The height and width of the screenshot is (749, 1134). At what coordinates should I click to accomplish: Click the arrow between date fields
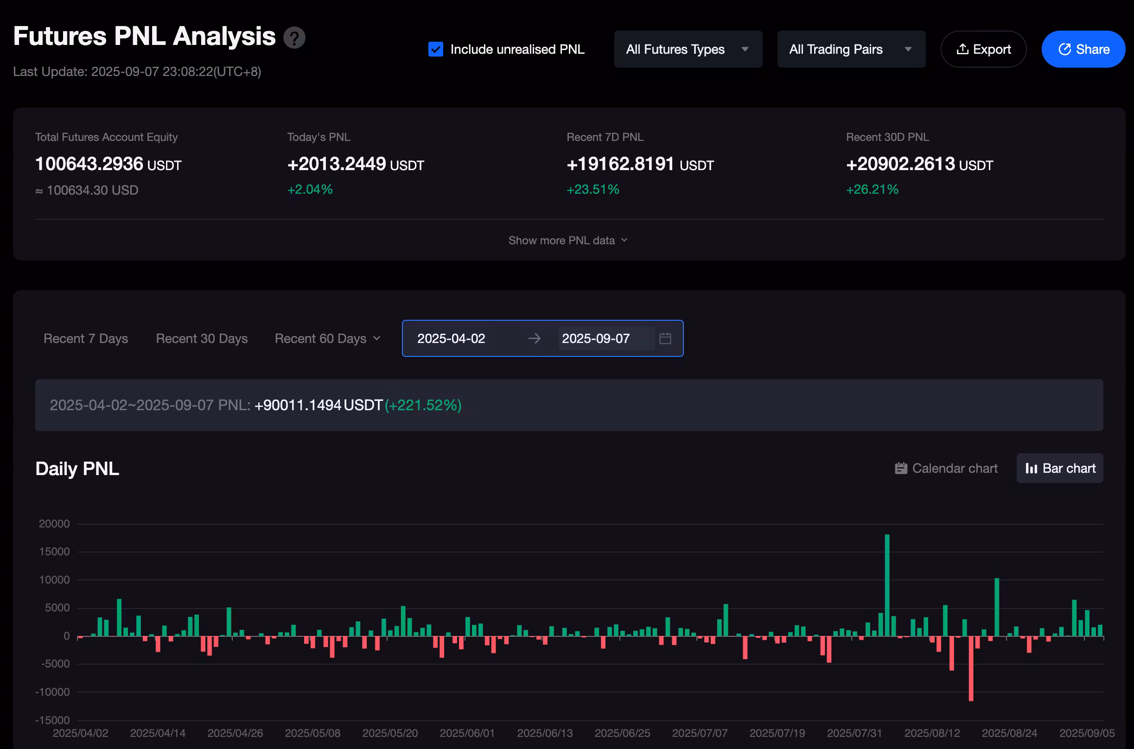[x=534, y=339]
